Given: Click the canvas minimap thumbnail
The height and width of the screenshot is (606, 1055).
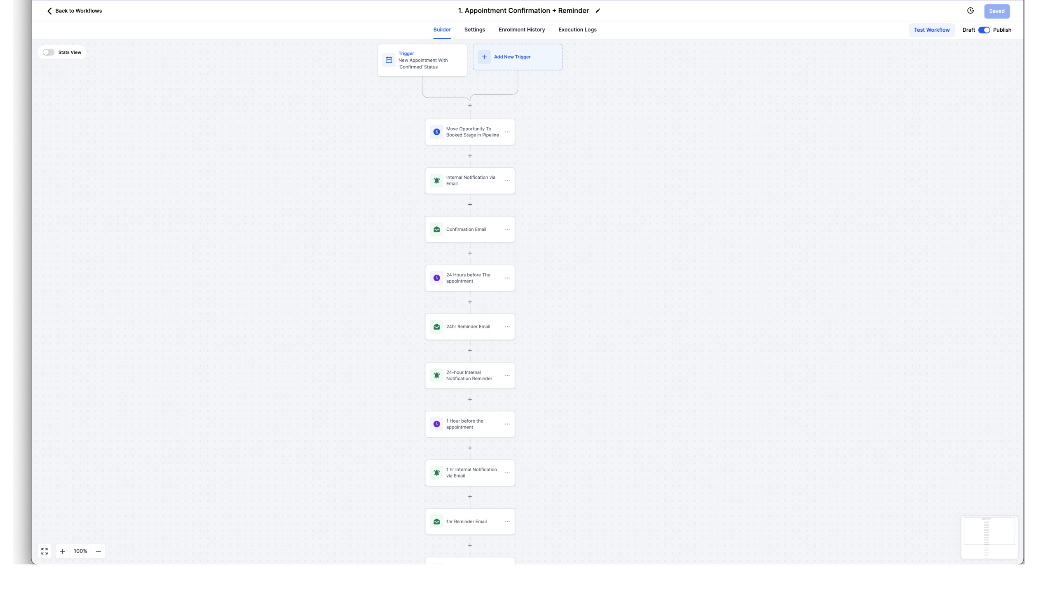Looking at the screenshot, I should (989, 537).
